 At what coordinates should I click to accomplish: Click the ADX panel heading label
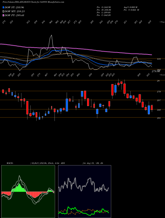click(x=63, y=163)
